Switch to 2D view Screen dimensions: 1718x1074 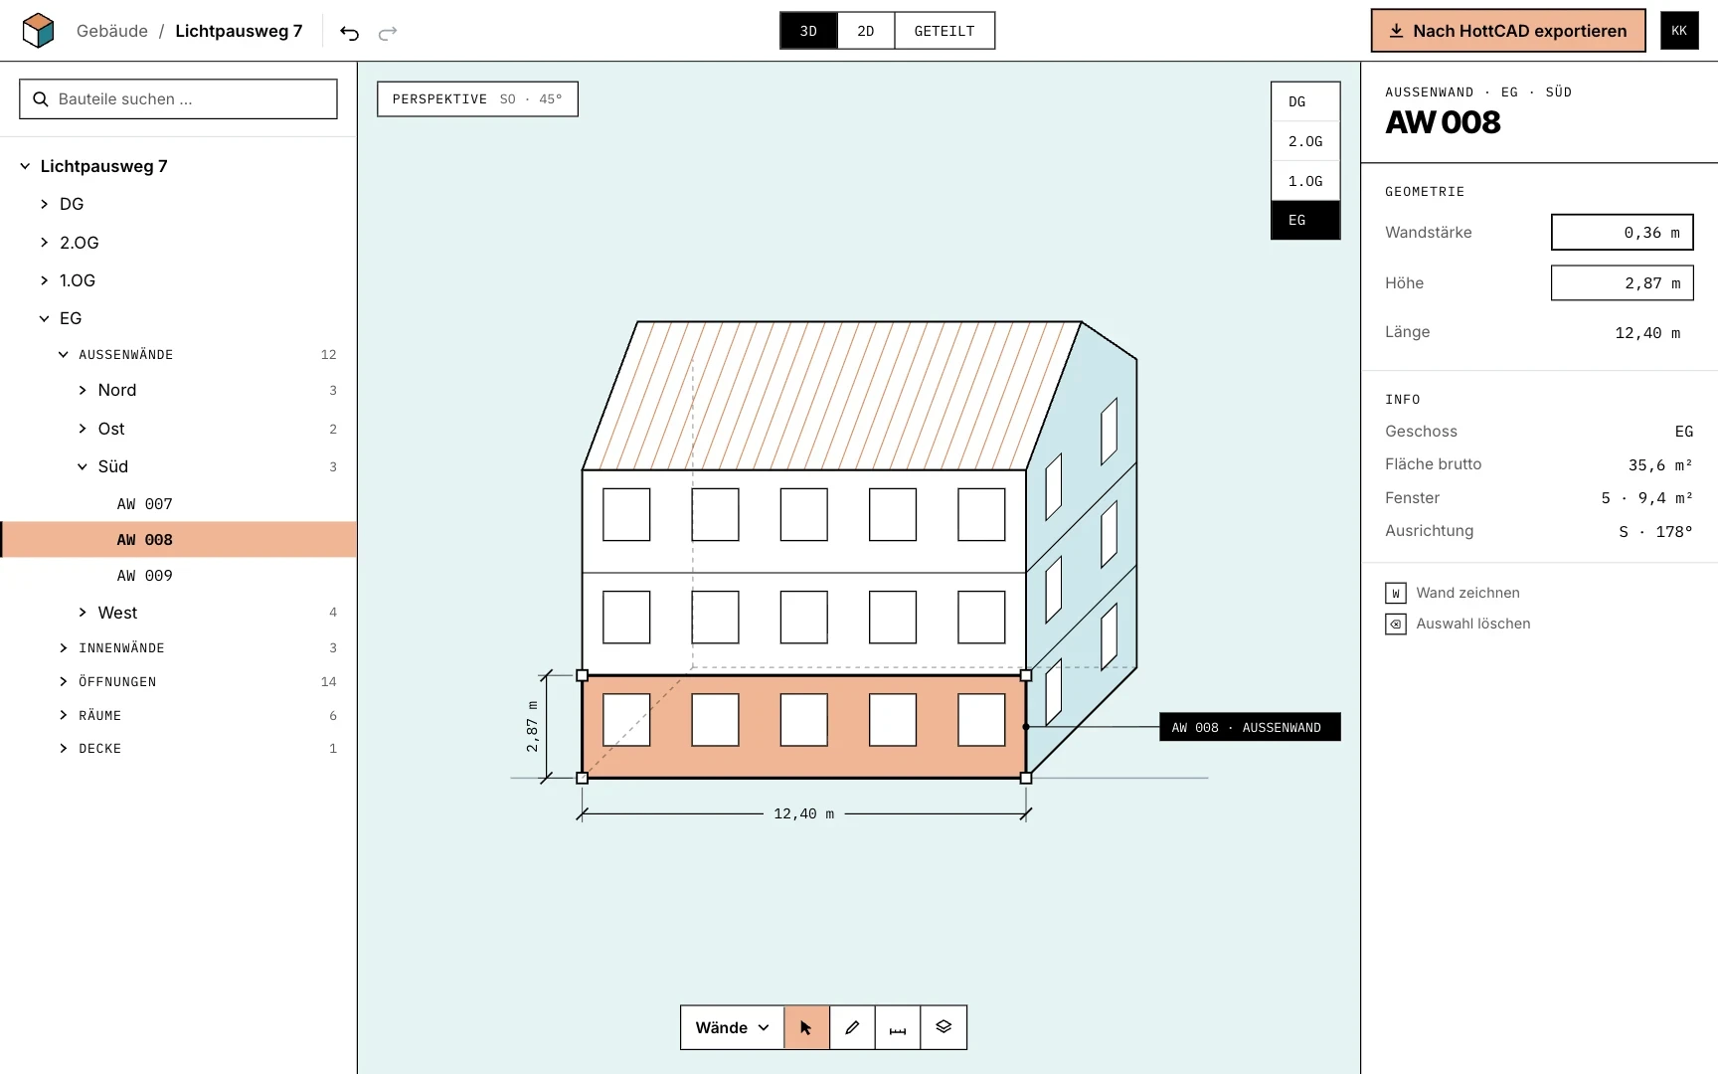[866, 31]
